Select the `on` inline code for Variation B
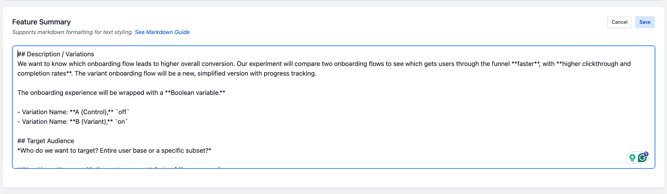The height and width of the screenshot is (194, 667). 122,121
